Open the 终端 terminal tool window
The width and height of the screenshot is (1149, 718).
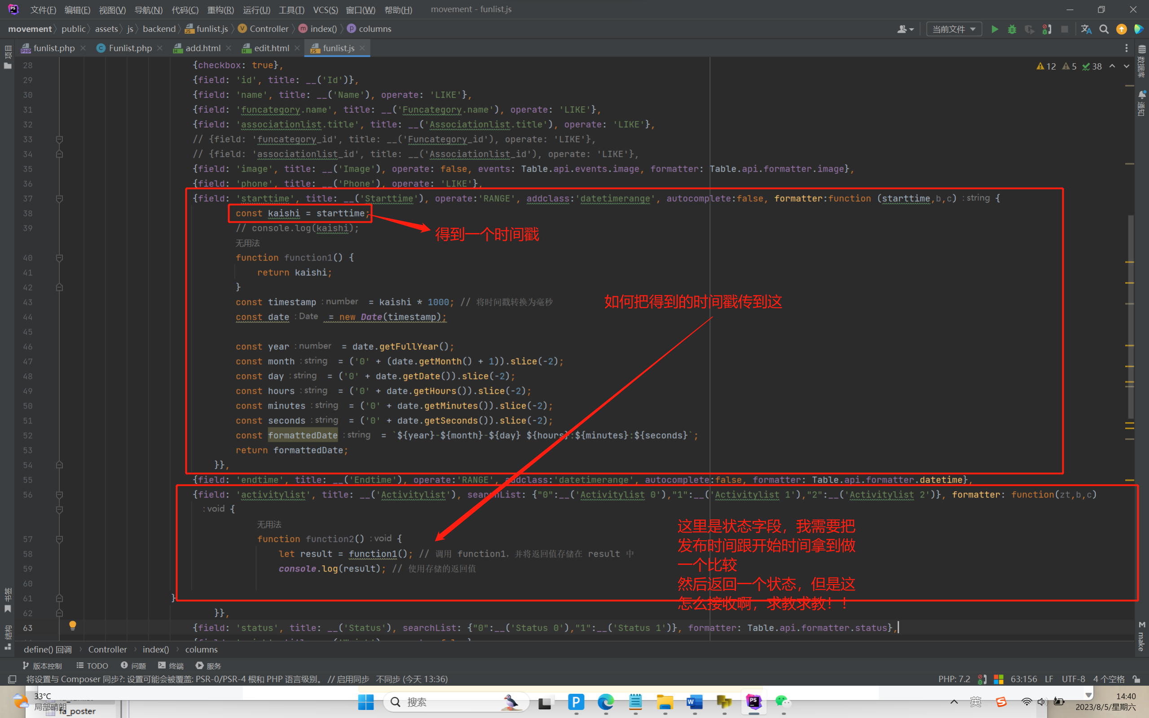171,666
